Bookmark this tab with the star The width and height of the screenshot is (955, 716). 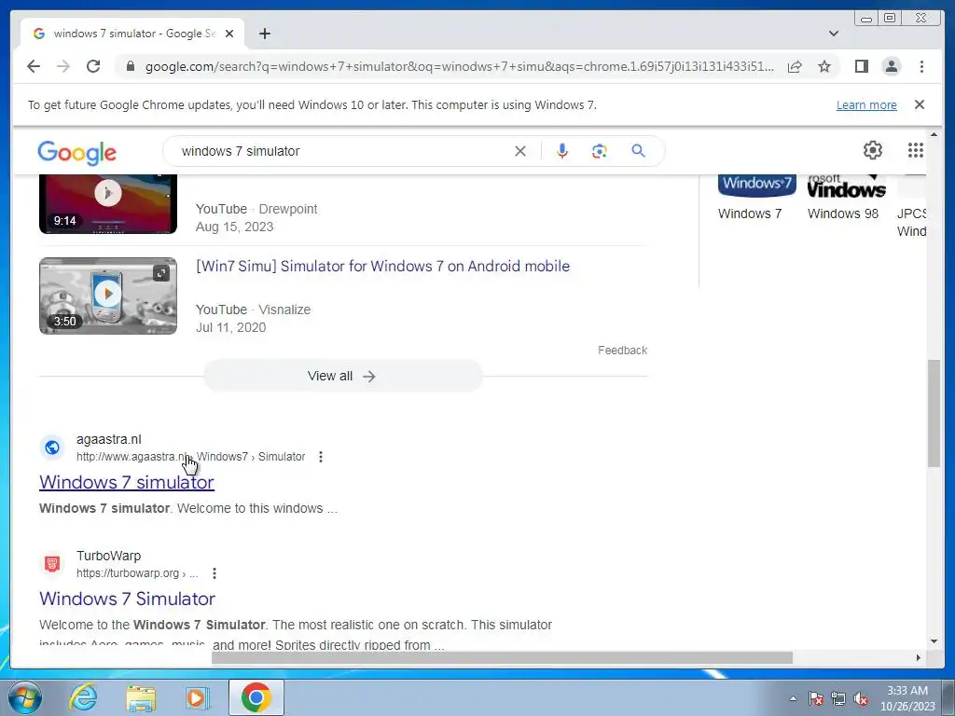824,66
